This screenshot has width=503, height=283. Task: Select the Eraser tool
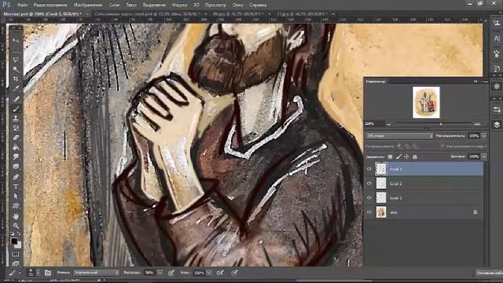click(x=16, y=138)
